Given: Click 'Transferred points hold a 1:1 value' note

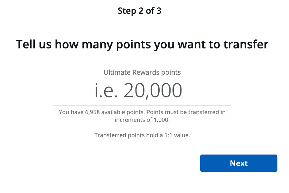Looking at the screenshot, I should [142, 135].
